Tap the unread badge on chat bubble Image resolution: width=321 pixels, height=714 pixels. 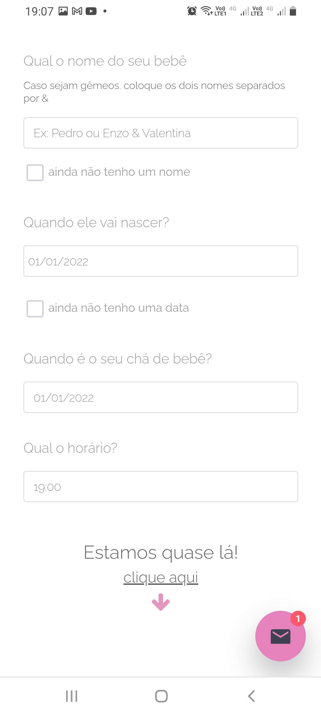coord(298,619)
